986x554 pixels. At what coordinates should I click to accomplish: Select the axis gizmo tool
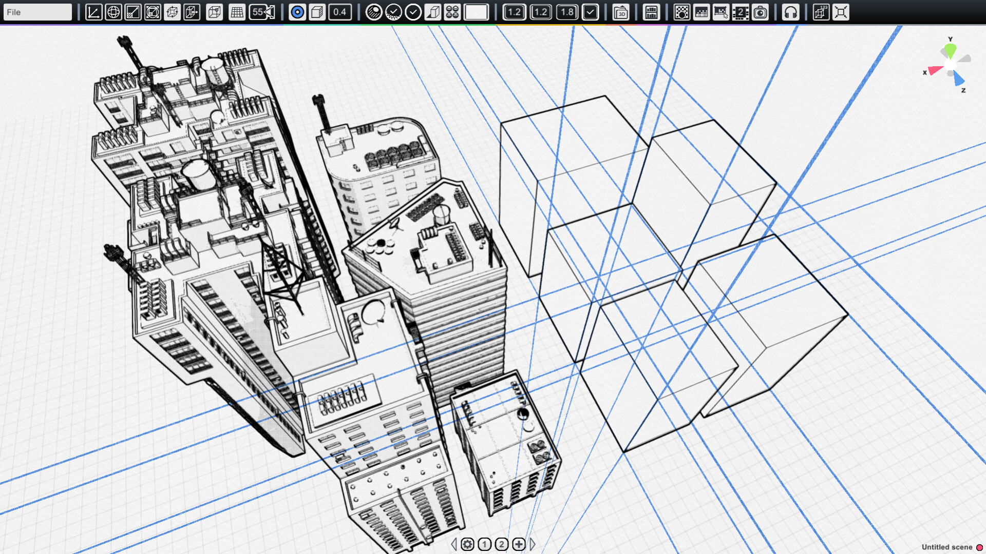tap(94, 12)
